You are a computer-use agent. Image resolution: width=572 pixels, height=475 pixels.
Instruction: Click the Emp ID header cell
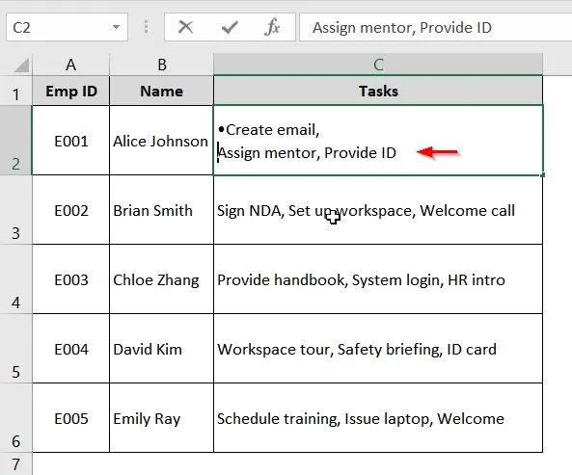70,91
